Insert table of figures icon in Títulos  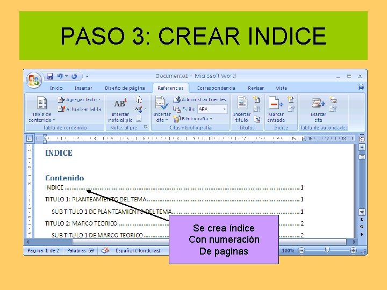point(257,99)
